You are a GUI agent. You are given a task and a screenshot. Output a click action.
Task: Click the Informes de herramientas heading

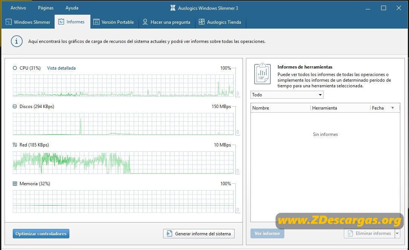pos(305,67)
